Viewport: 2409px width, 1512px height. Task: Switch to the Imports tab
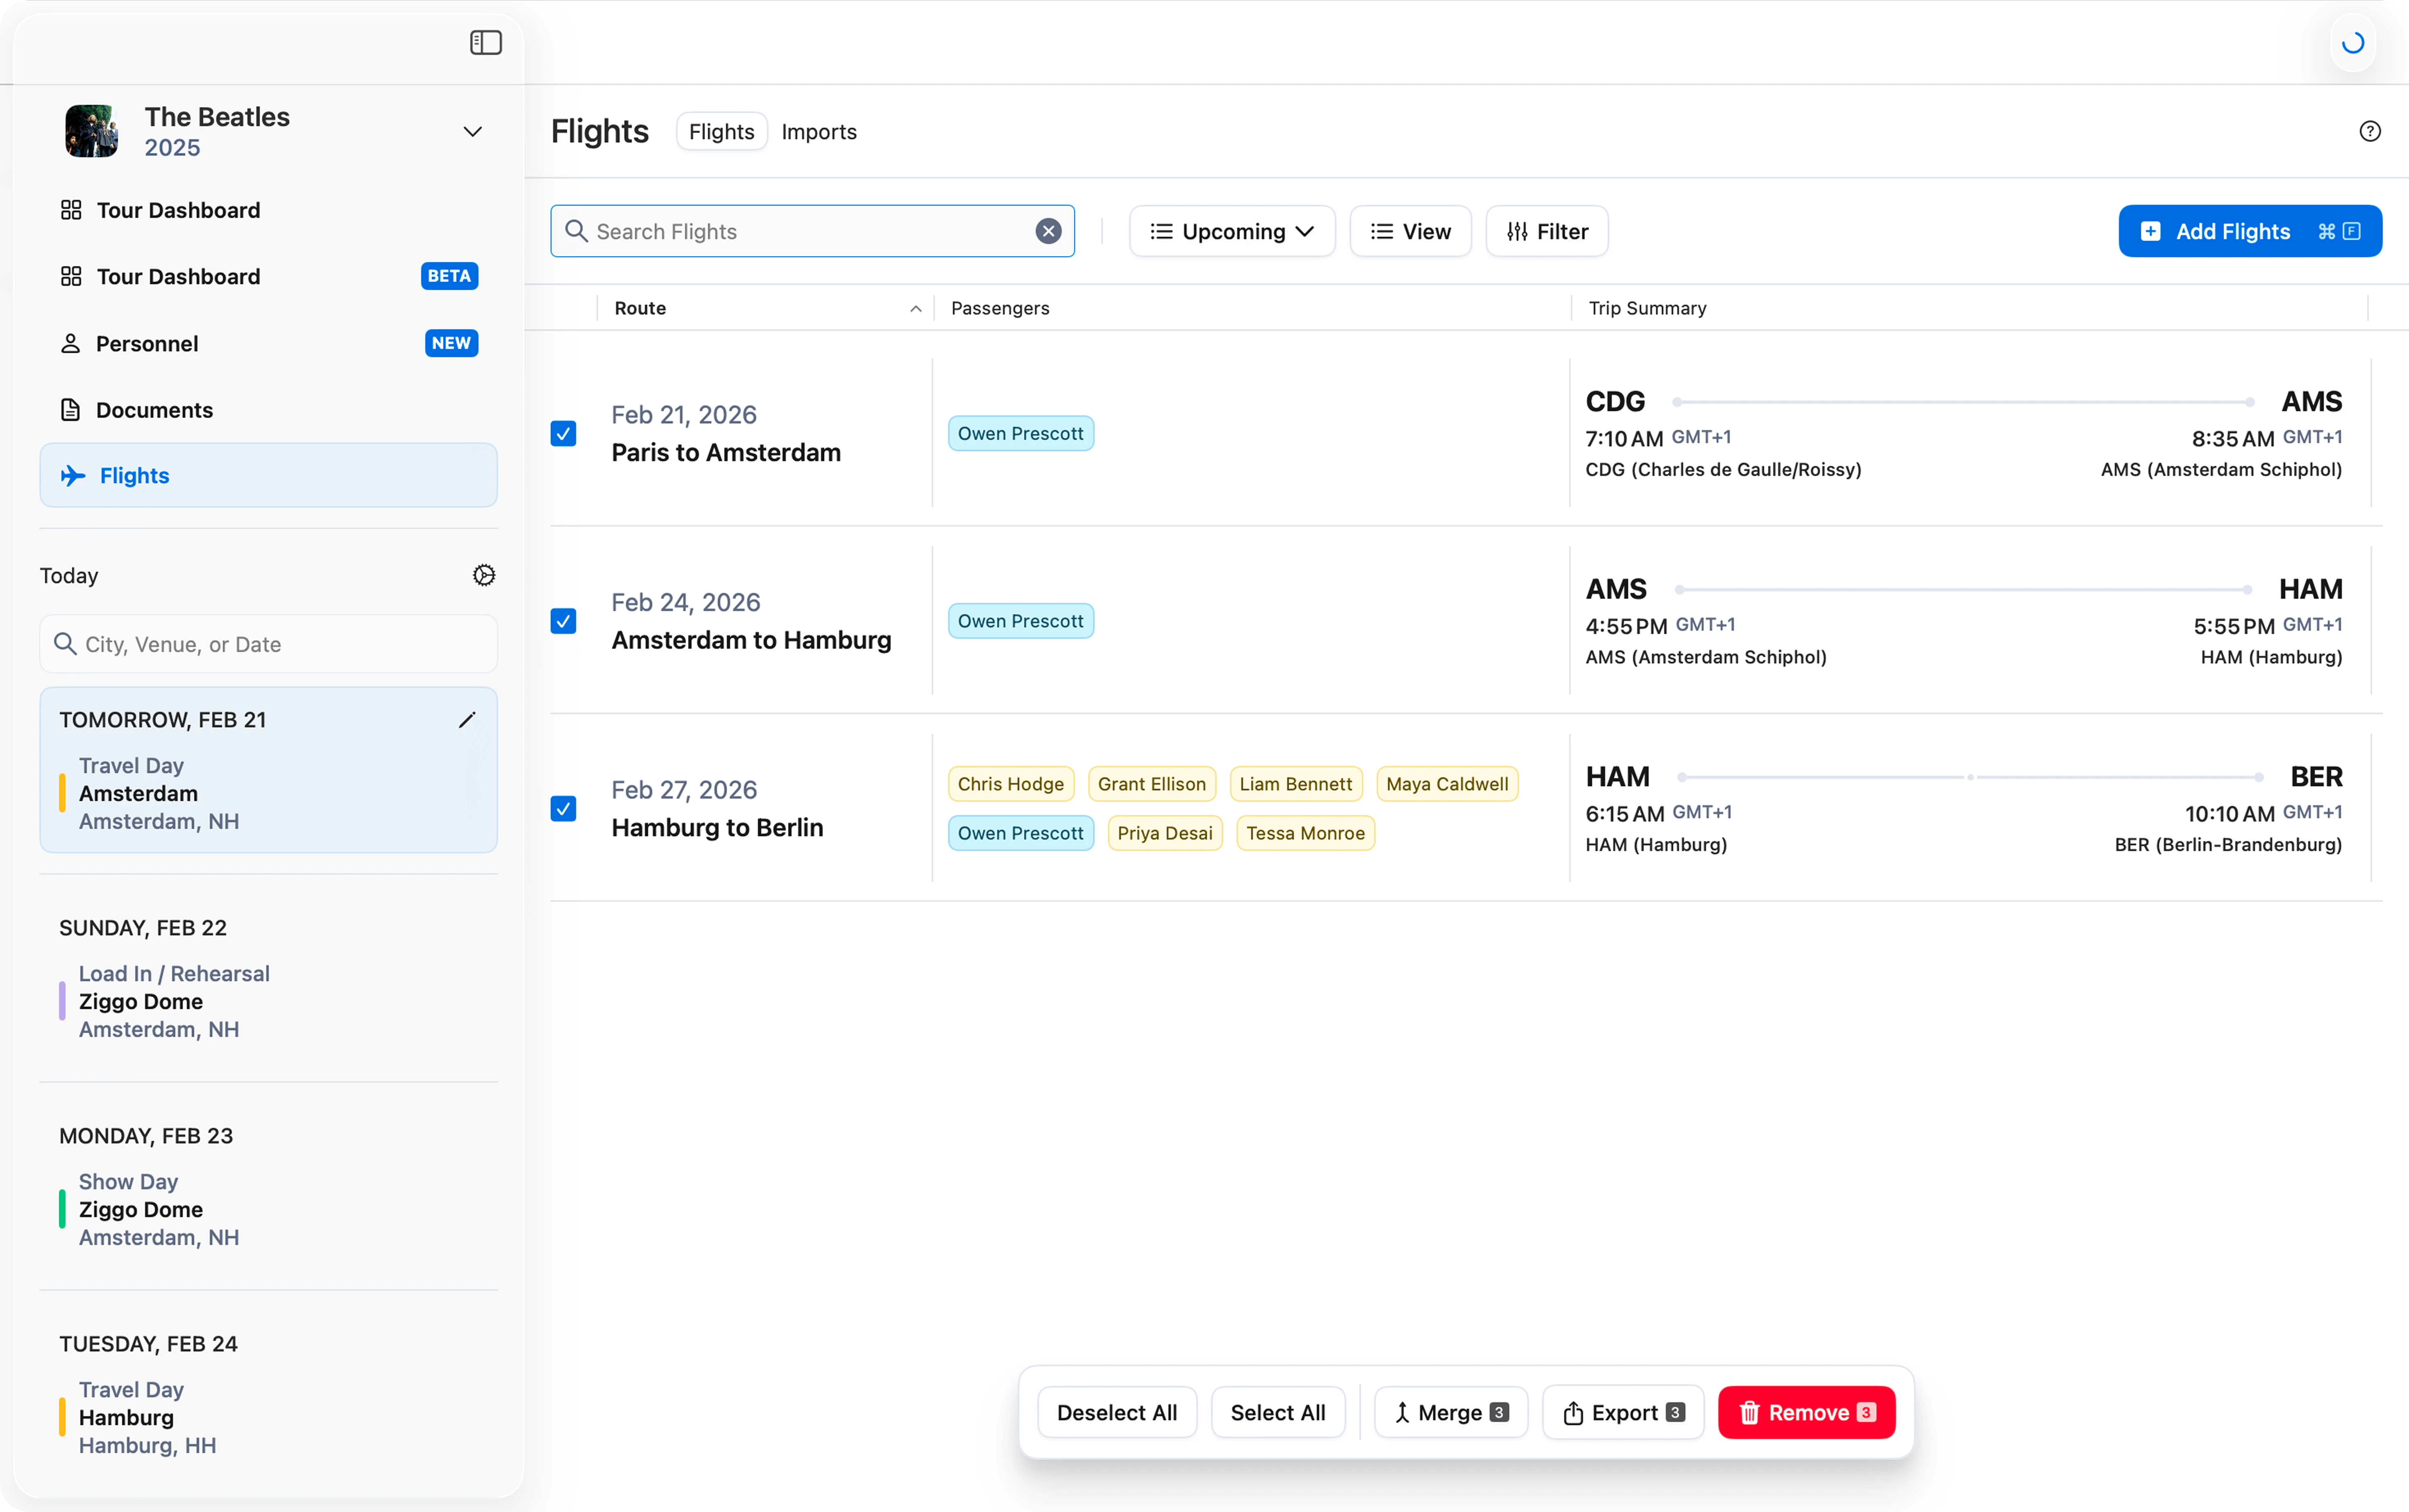[818, 132]
